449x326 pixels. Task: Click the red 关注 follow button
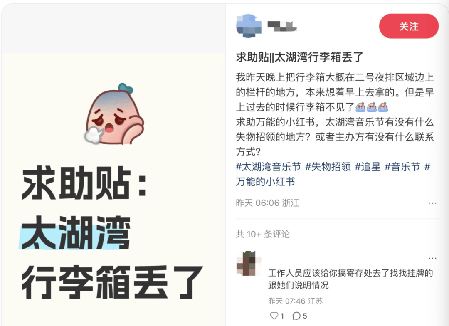(409, 26)
